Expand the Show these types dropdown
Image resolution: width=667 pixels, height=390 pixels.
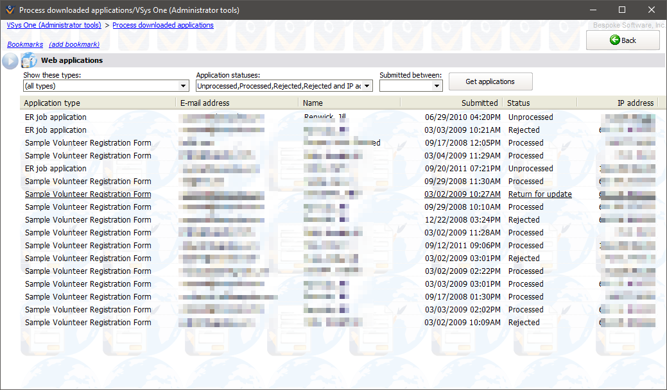tap(183, 86)
